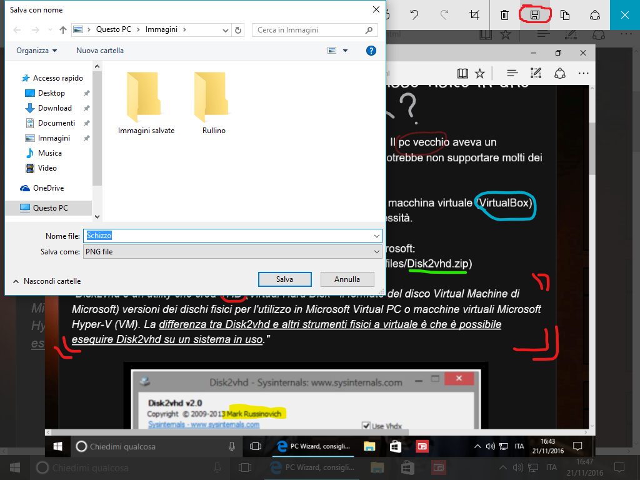
Task: Open the Salva come file type dropdown
Action: pyautogui.click(x=376, y=251)
